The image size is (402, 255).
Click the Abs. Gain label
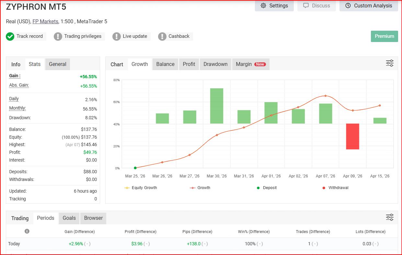(x=19, y=85)
